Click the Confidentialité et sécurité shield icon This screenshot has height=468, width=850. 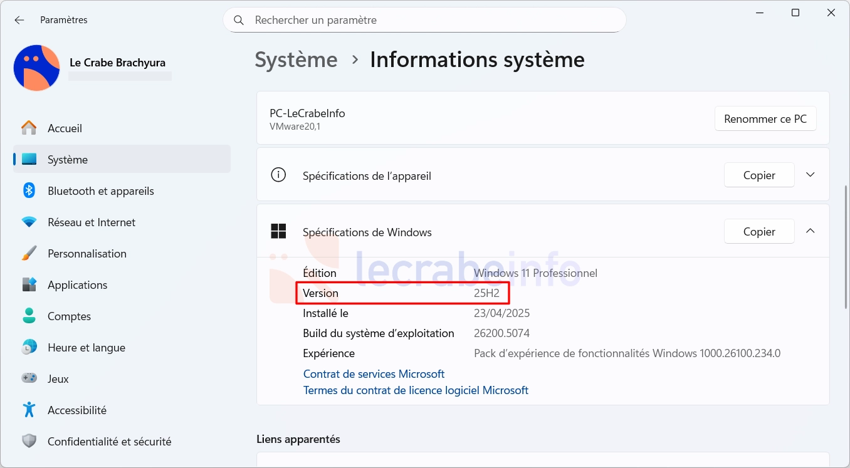pos(29,441)
